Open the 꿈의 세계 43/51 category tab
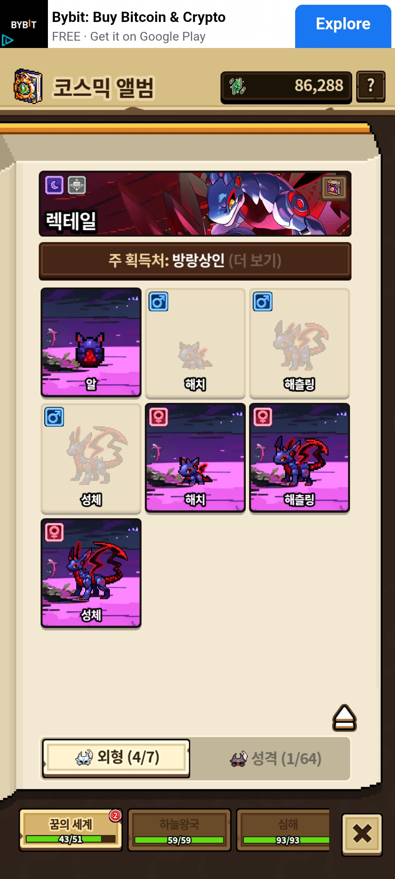Screen dimensions: 395x879 pyautogui.click(x=71, y=830)
